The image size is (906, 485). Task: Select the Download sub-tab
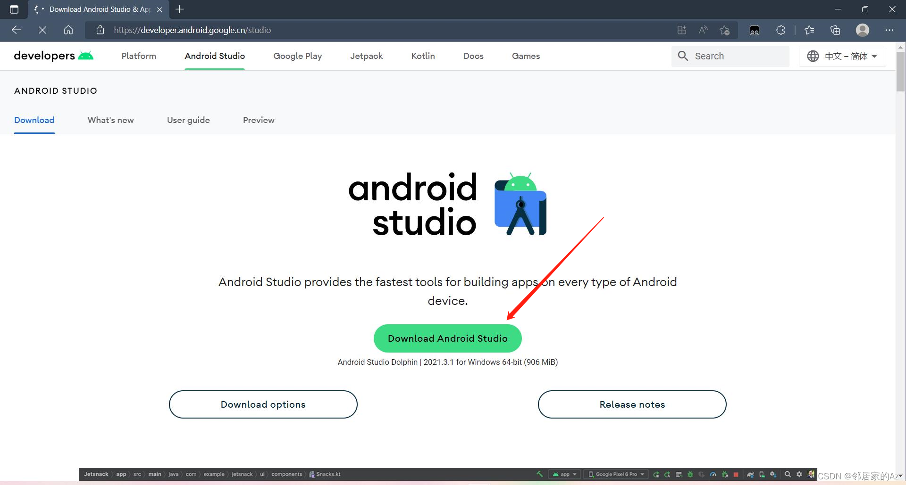[x=34, y=120]
